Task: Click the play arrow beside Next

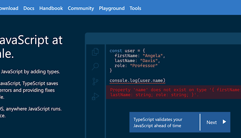Action: [x=224, y=122]
